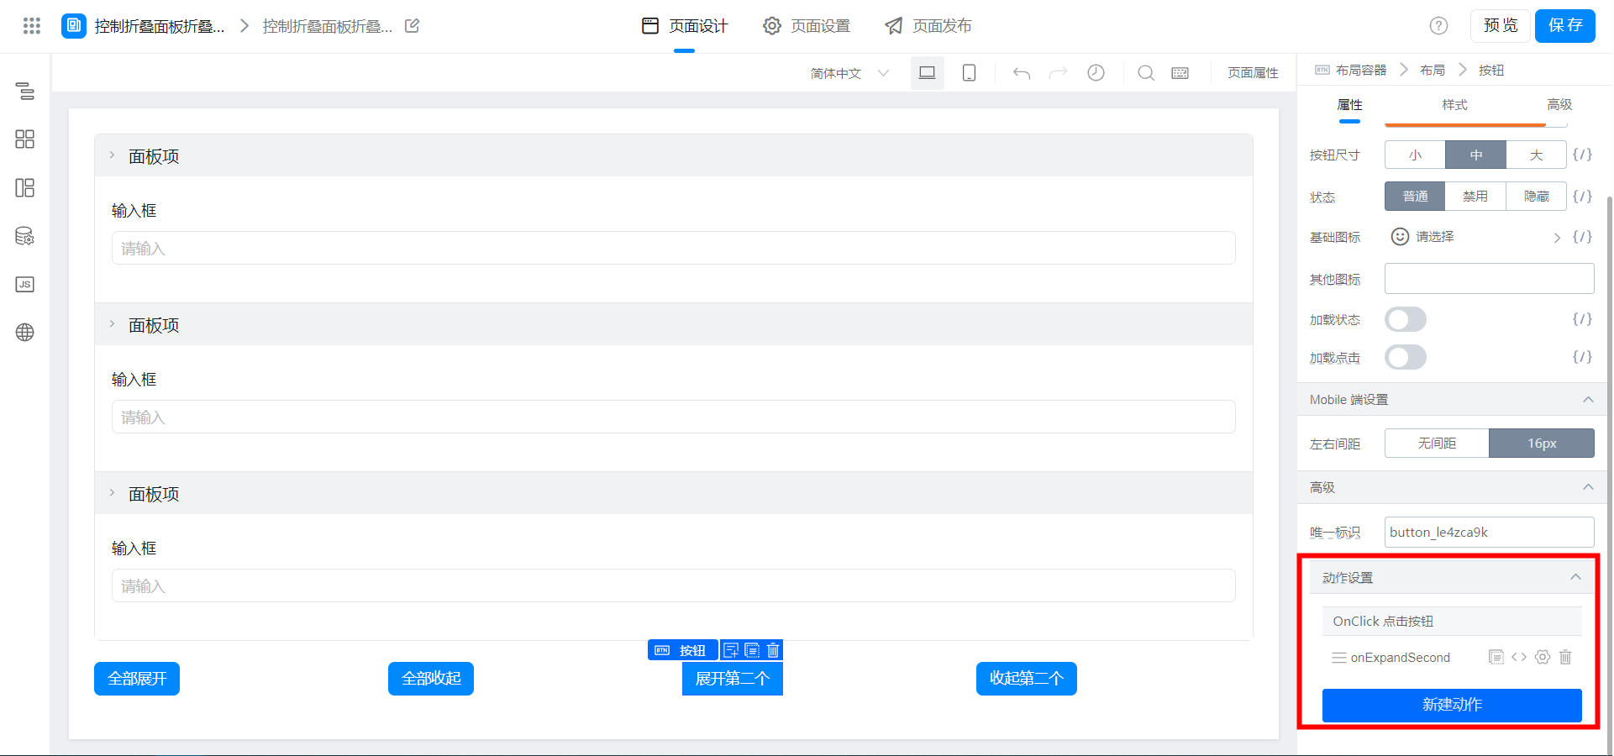Open the data source sidebar icon

click(x=25, y=236)
